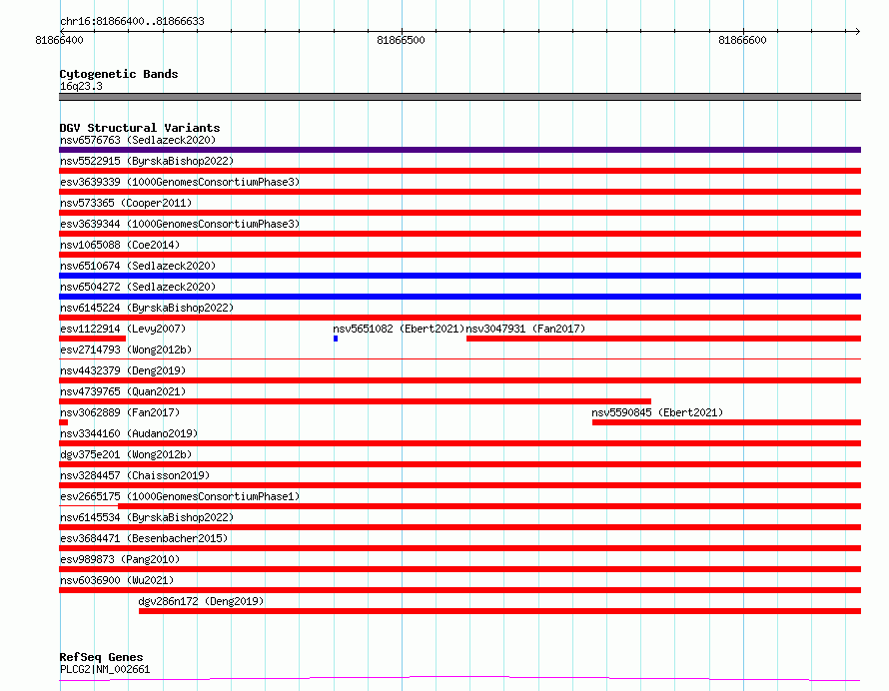889x691 pixels.
Task: Click the small blue nsv5651082 marker
Action: click(x=336, y=339)
